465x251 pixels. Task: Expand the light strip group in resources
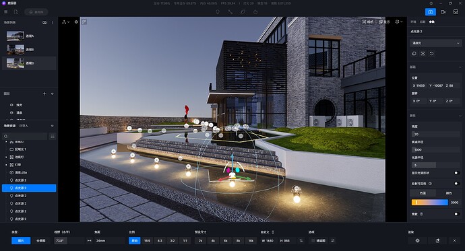tap(6, 165)
